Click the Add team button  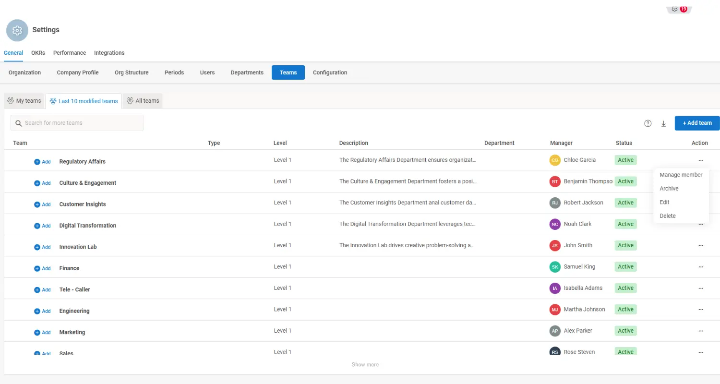(696, 123)
